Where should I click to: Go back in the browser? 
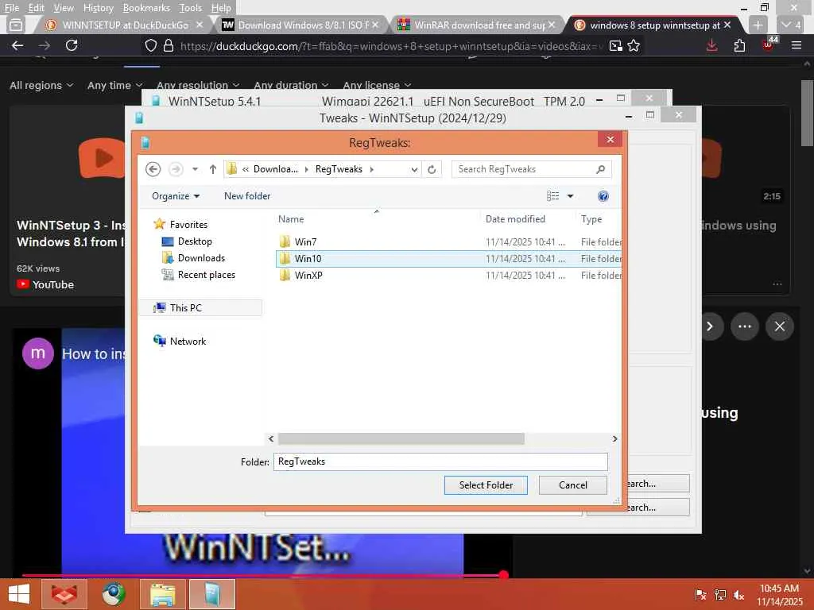17,45
